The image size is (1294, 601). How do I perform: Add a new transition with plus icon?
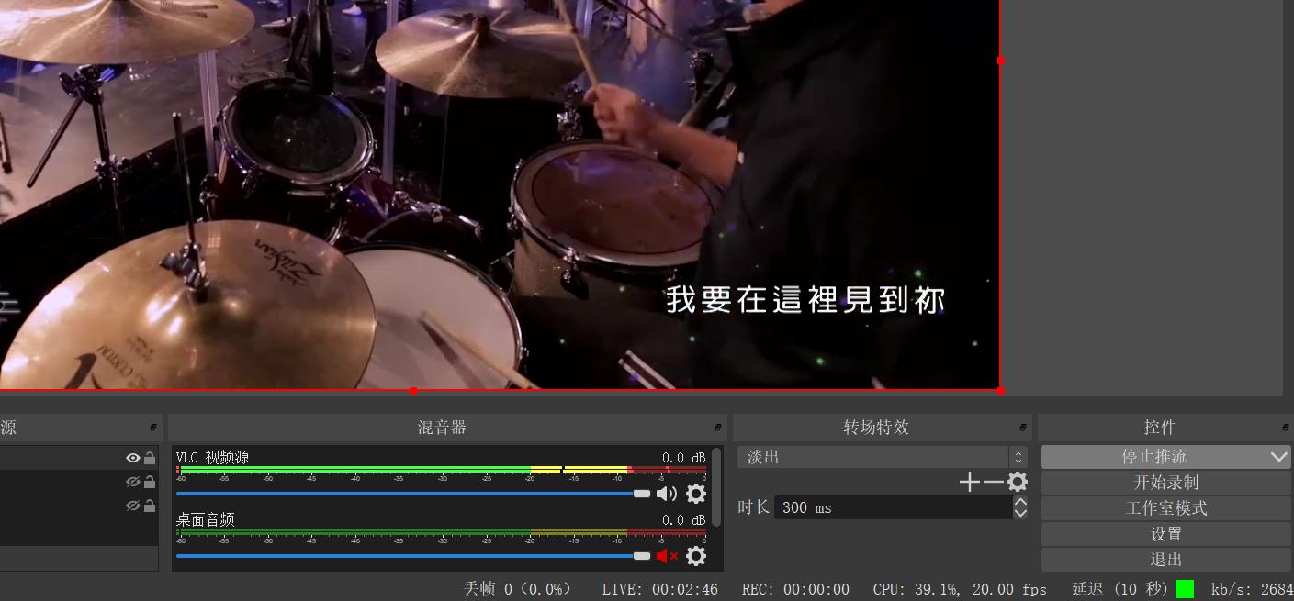[969, 482]
